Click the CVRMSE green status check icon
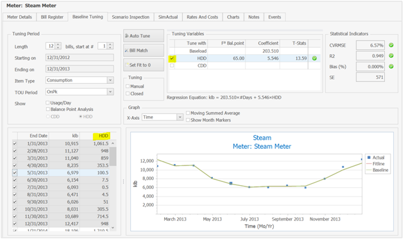The image size is (404, 239). point(391,45)
